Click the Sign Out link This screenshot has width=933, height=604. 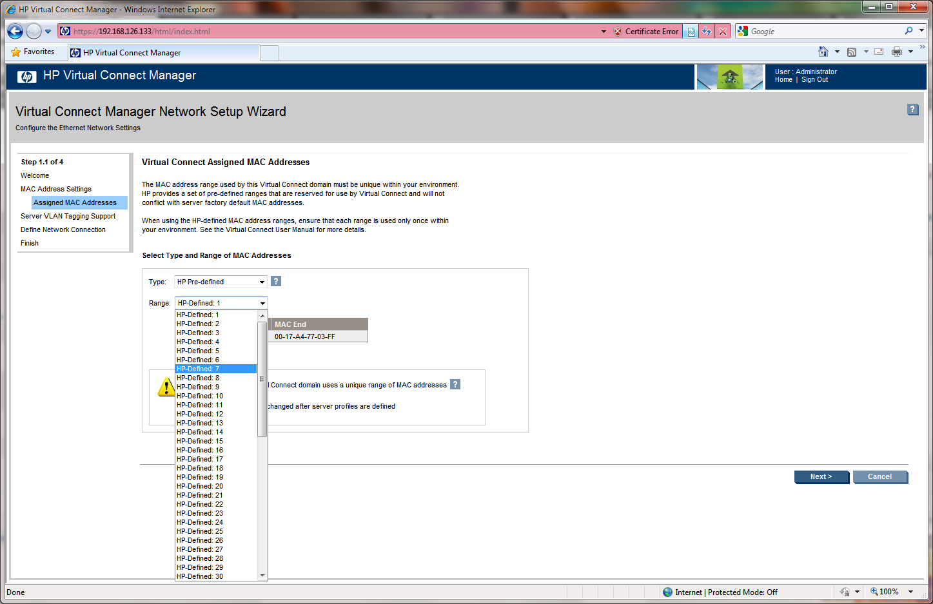[814, 80]
